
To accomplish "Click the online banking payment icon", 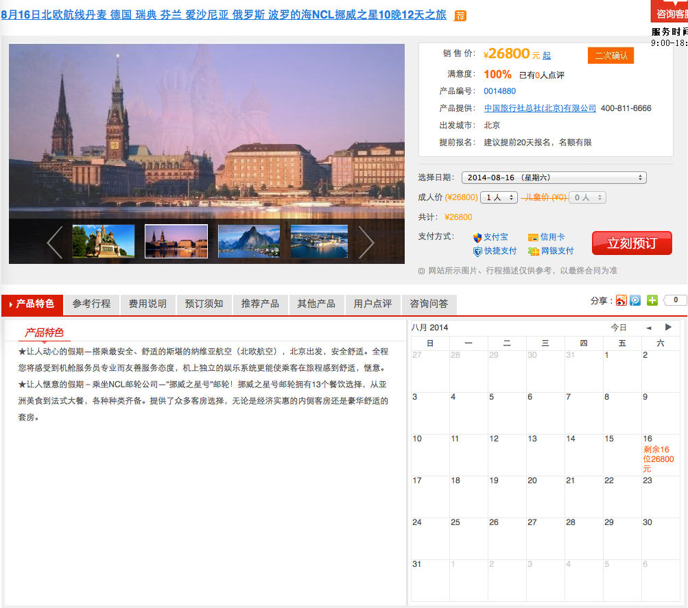I will click(533, 252).
